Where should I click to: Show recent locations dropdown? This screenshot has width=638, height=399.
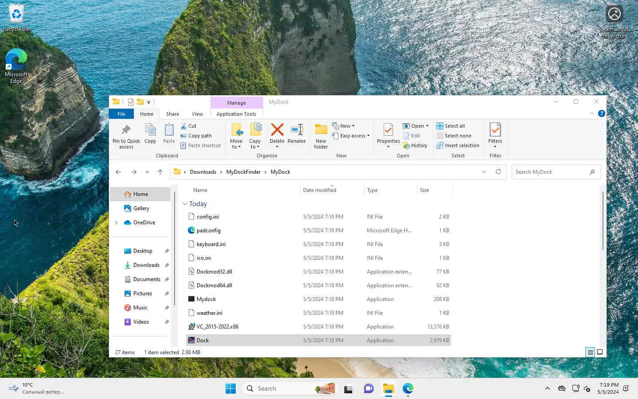[x=147, y=172]
